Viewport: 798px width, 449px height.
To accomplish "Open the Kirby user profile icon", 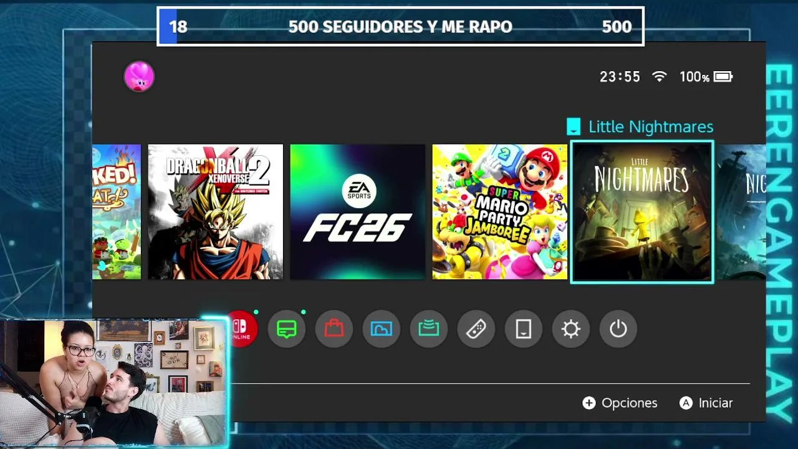I will point(139,77).
